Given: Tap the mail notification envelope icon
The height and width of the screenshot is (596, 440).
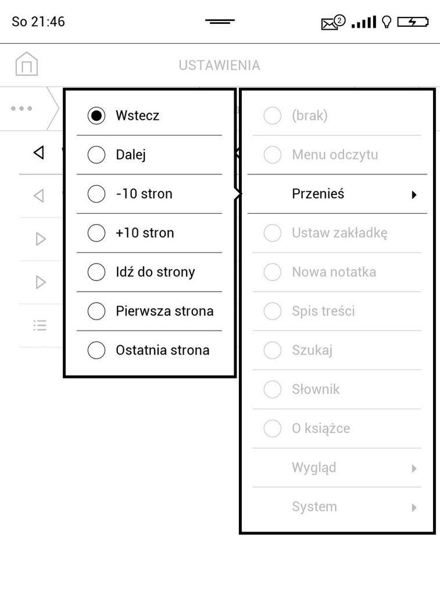Looking at the screenshot, I should tap(333, 23).
